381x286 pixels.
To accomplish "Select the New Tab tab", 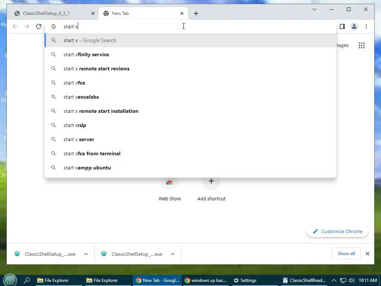I will 143,13.
